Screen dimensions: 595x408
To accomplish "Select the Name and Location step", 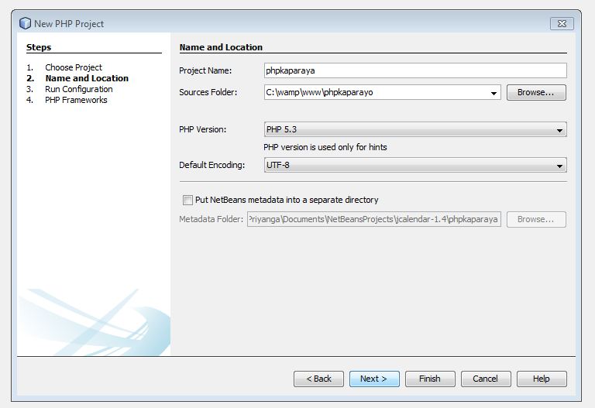I will coord(87,78).
